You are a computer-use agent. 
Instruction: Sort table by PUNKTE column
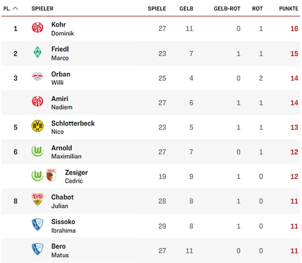point(289,9)
